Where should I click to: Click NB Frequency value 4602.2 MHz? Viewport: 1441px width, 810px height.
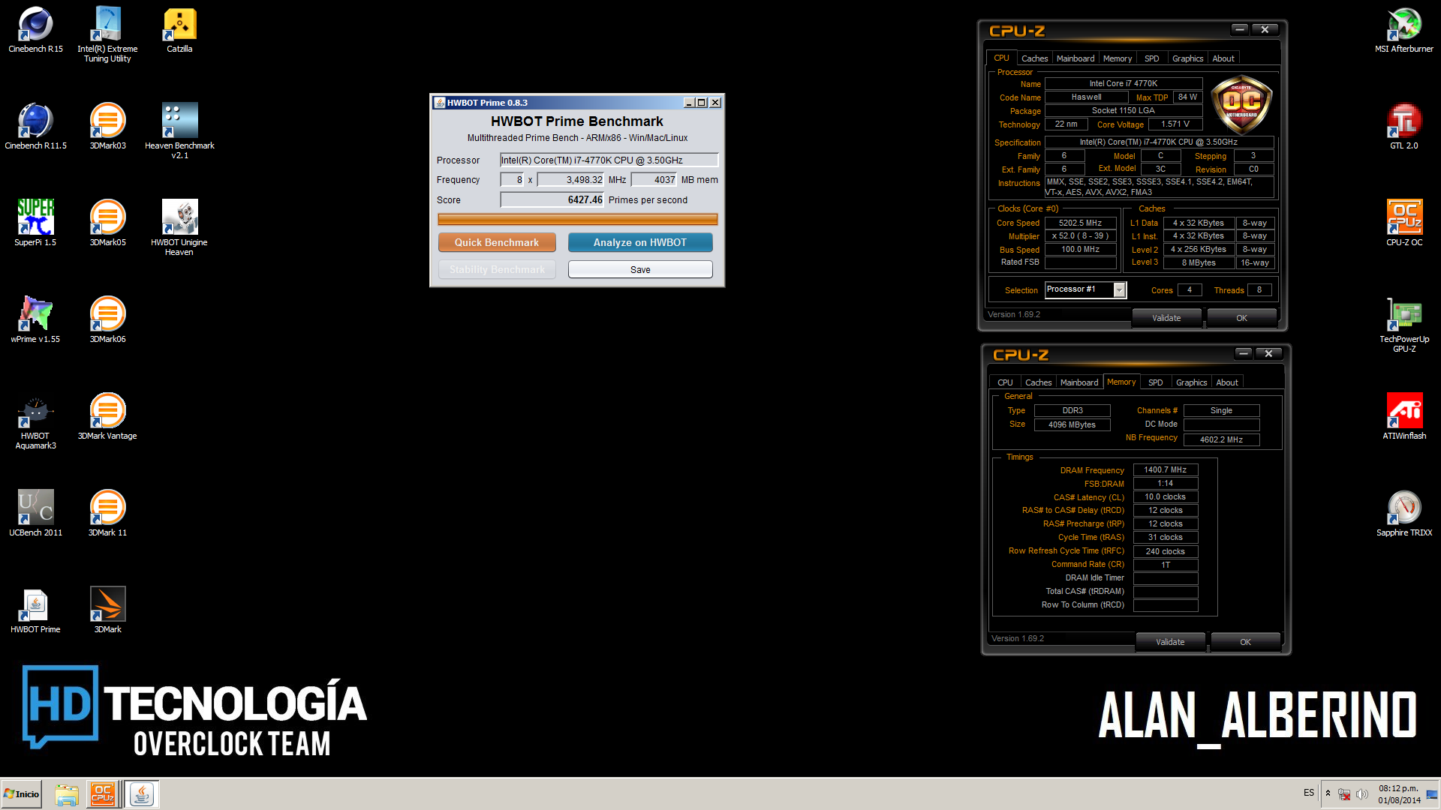coord(1221,440)
